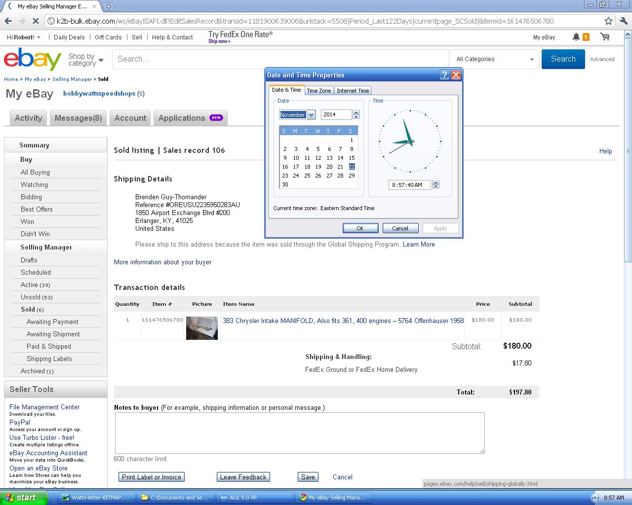The width and height of the screenshot is (632, 505).
Task: Open the Account tab
Action: 130,118
